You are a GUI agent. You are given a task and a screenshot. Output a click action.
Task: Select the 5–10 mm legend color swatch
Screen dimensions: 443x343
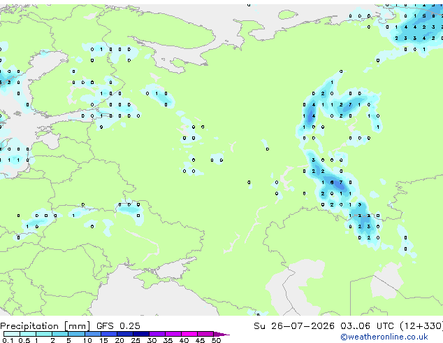[76, 334]
